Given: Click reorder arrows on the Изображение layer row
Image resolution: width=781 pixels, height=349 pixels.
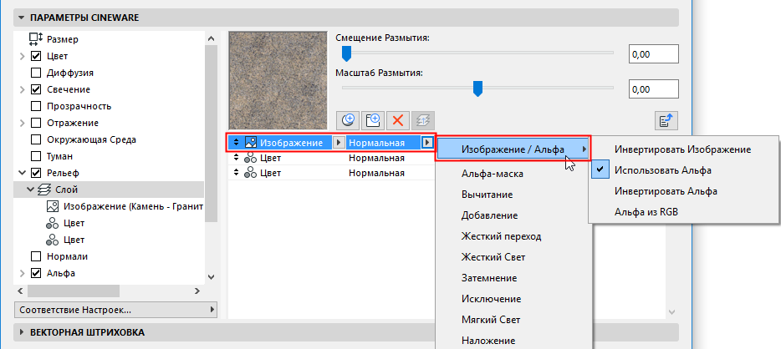Looking at the screenshot, I should tap(237, 143).
